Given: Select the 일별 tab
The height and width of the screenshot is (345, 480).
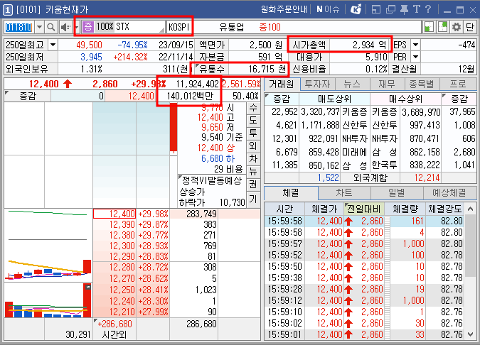Looking at the screenshot, I should (397, 193).
